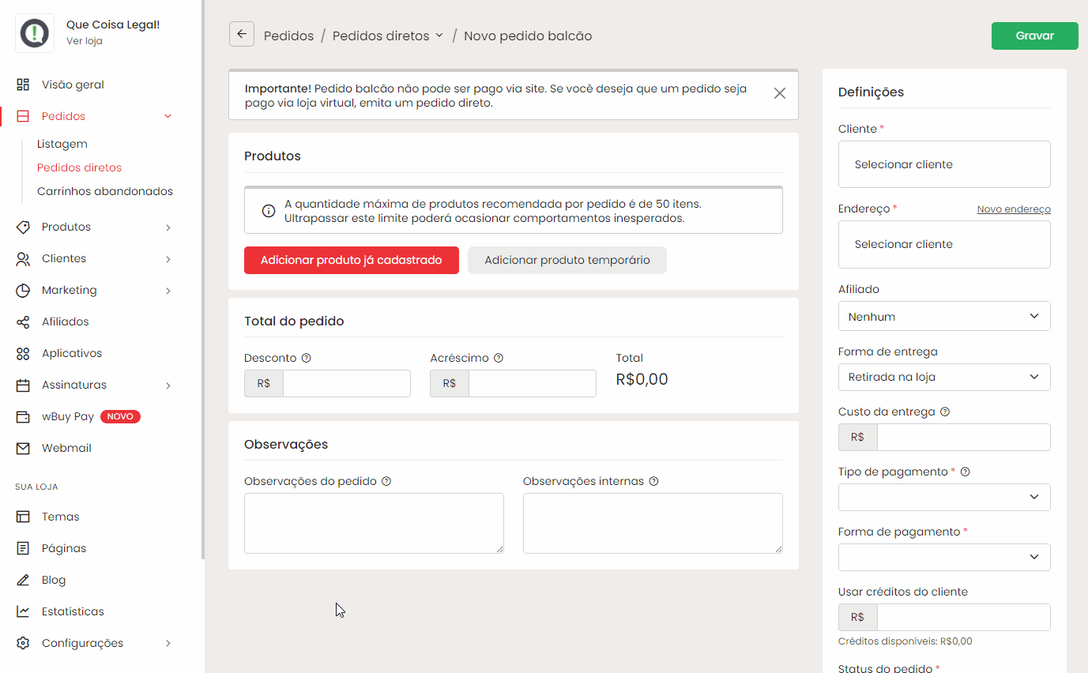Click the back arrow button
This screenshot has height=673, width=1088.
(x=242, y=35)
